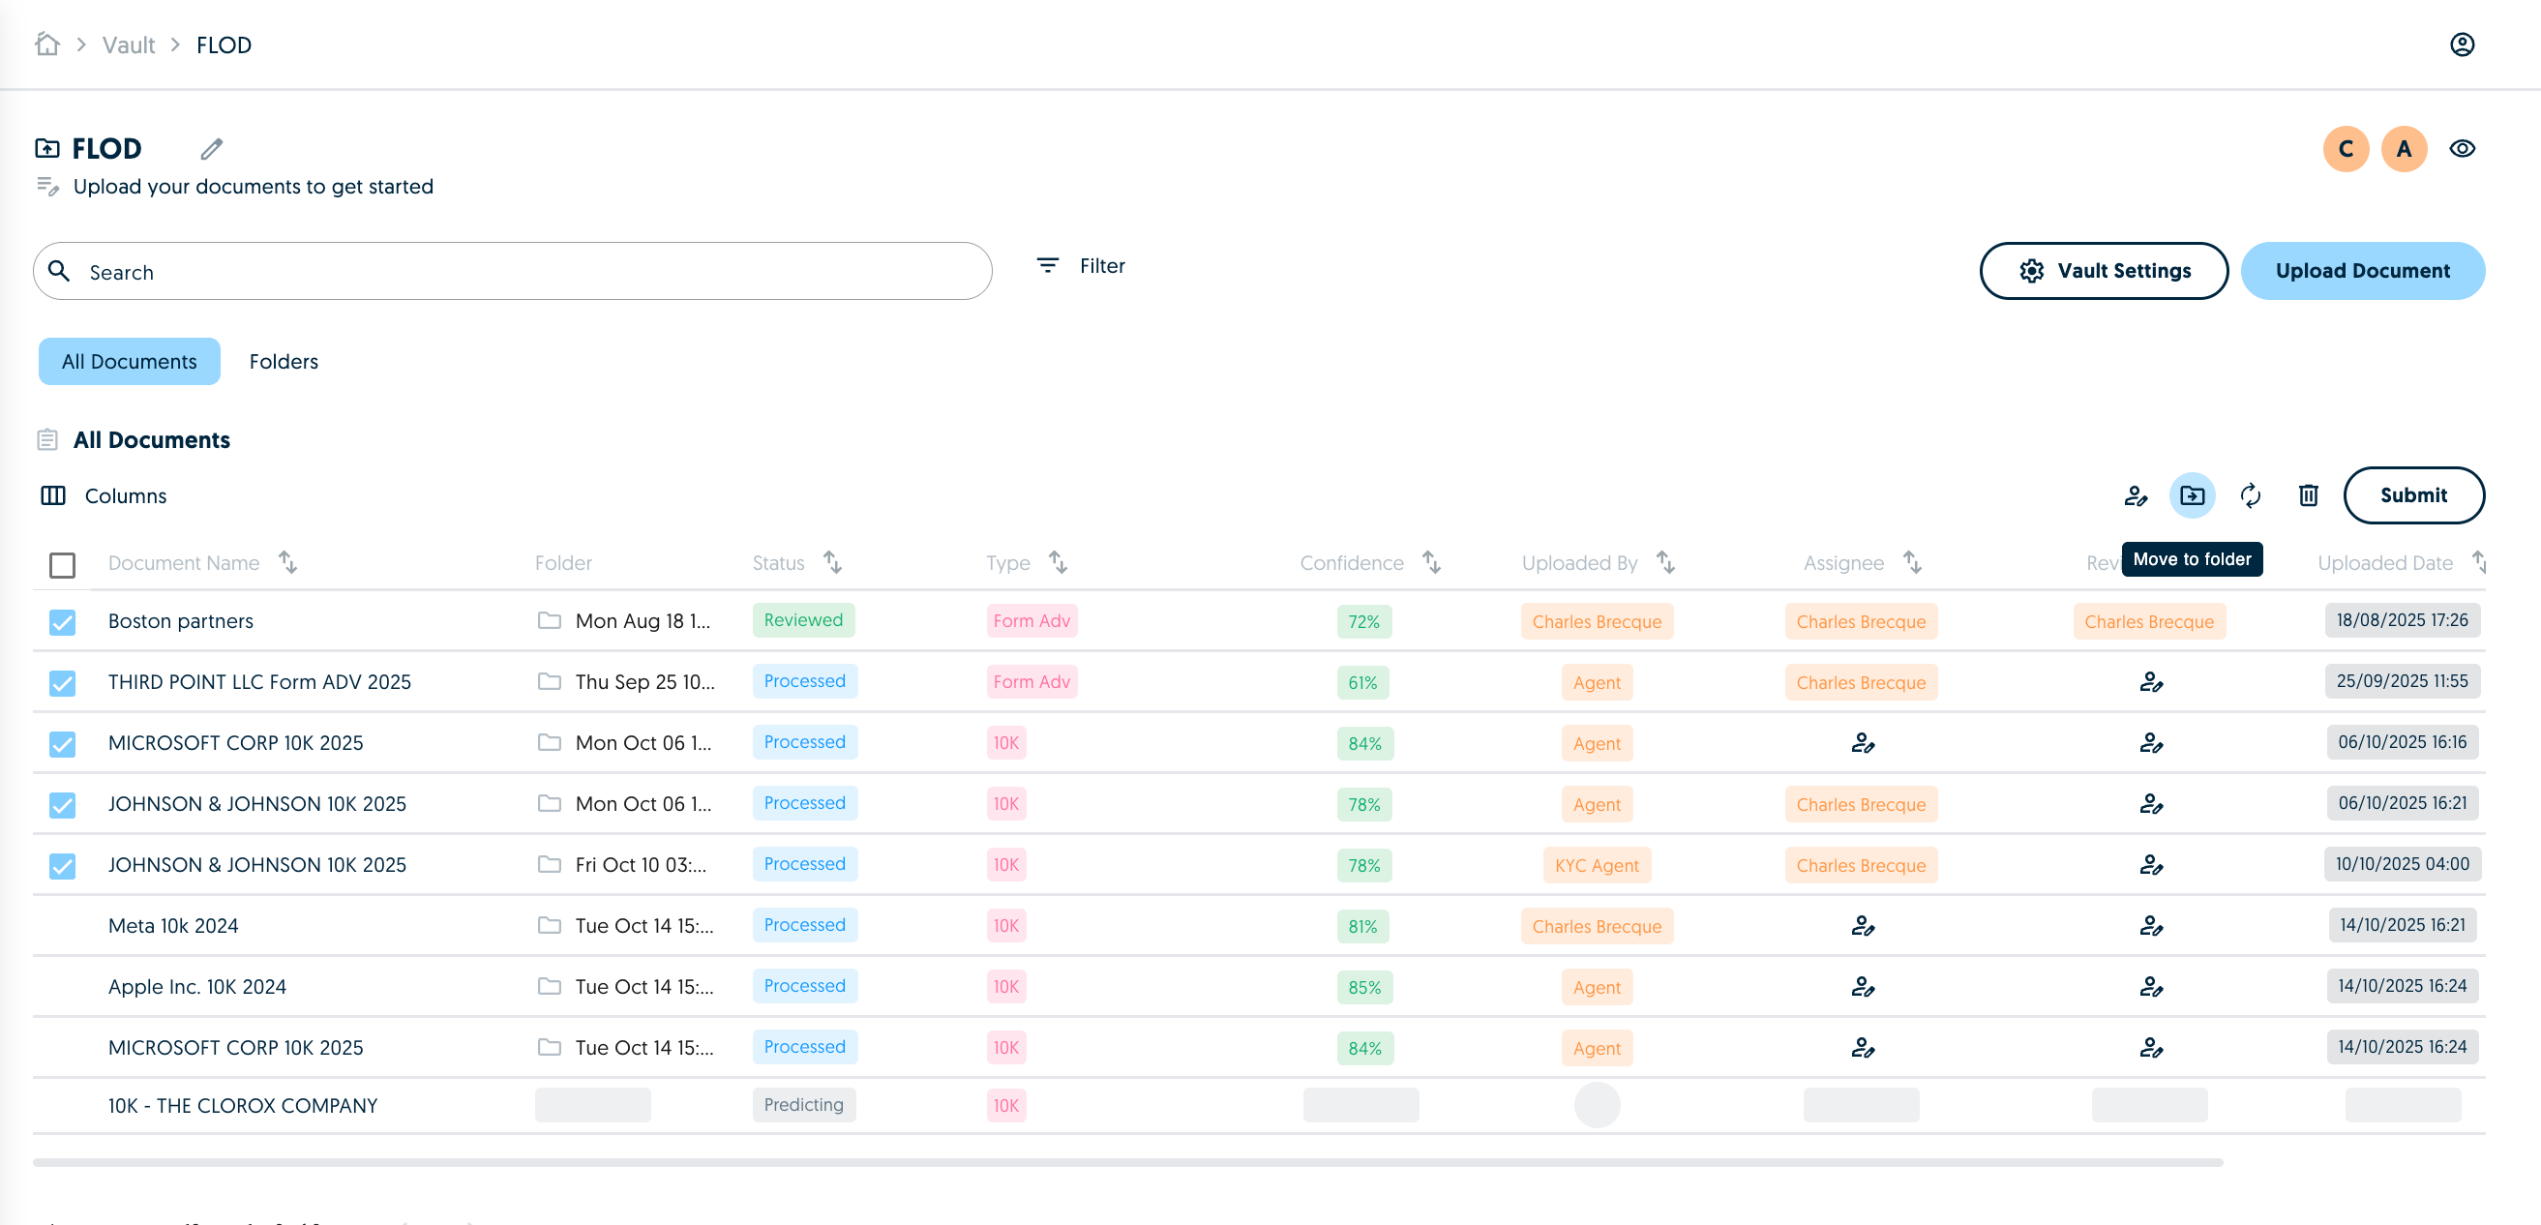This screenshot has height=1225, width=2541.
Task: Assign reviewer for THIRD POINT LLC row
Action: 2150,682
